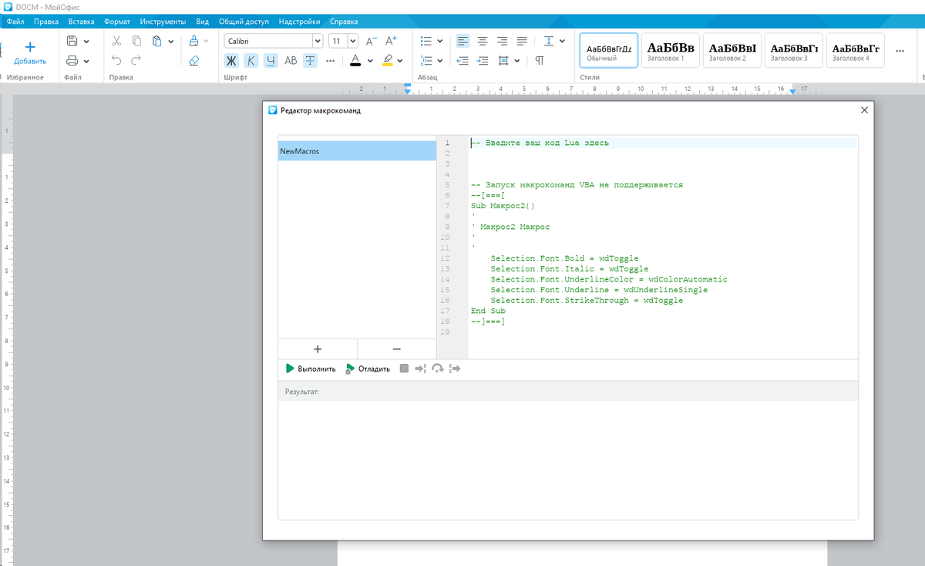Select NewMacros in the macro list

357,151
